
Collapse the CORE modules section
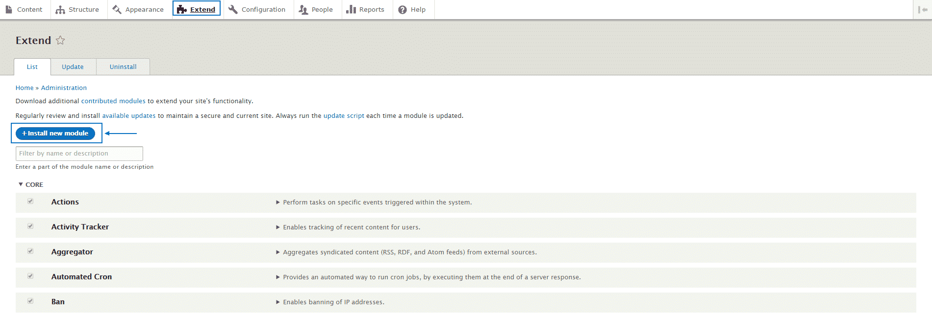coord(30,185)
